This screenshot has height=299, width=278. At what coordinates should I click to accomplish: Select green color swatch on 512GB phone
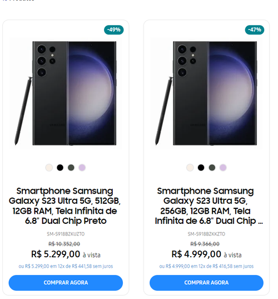pos(71,168)
